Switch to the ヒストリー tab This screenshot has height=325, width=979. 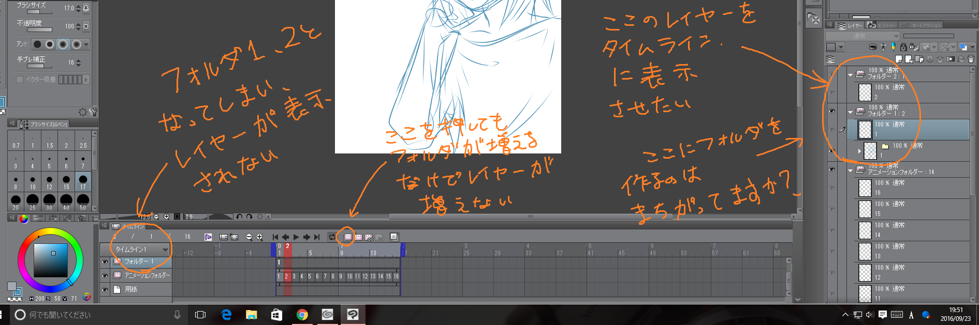pos(882,25)
